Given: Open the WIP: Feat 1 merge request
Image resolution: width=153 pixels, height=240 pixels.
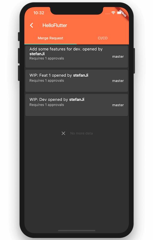Looking at the screenshot, I should 76,81.
